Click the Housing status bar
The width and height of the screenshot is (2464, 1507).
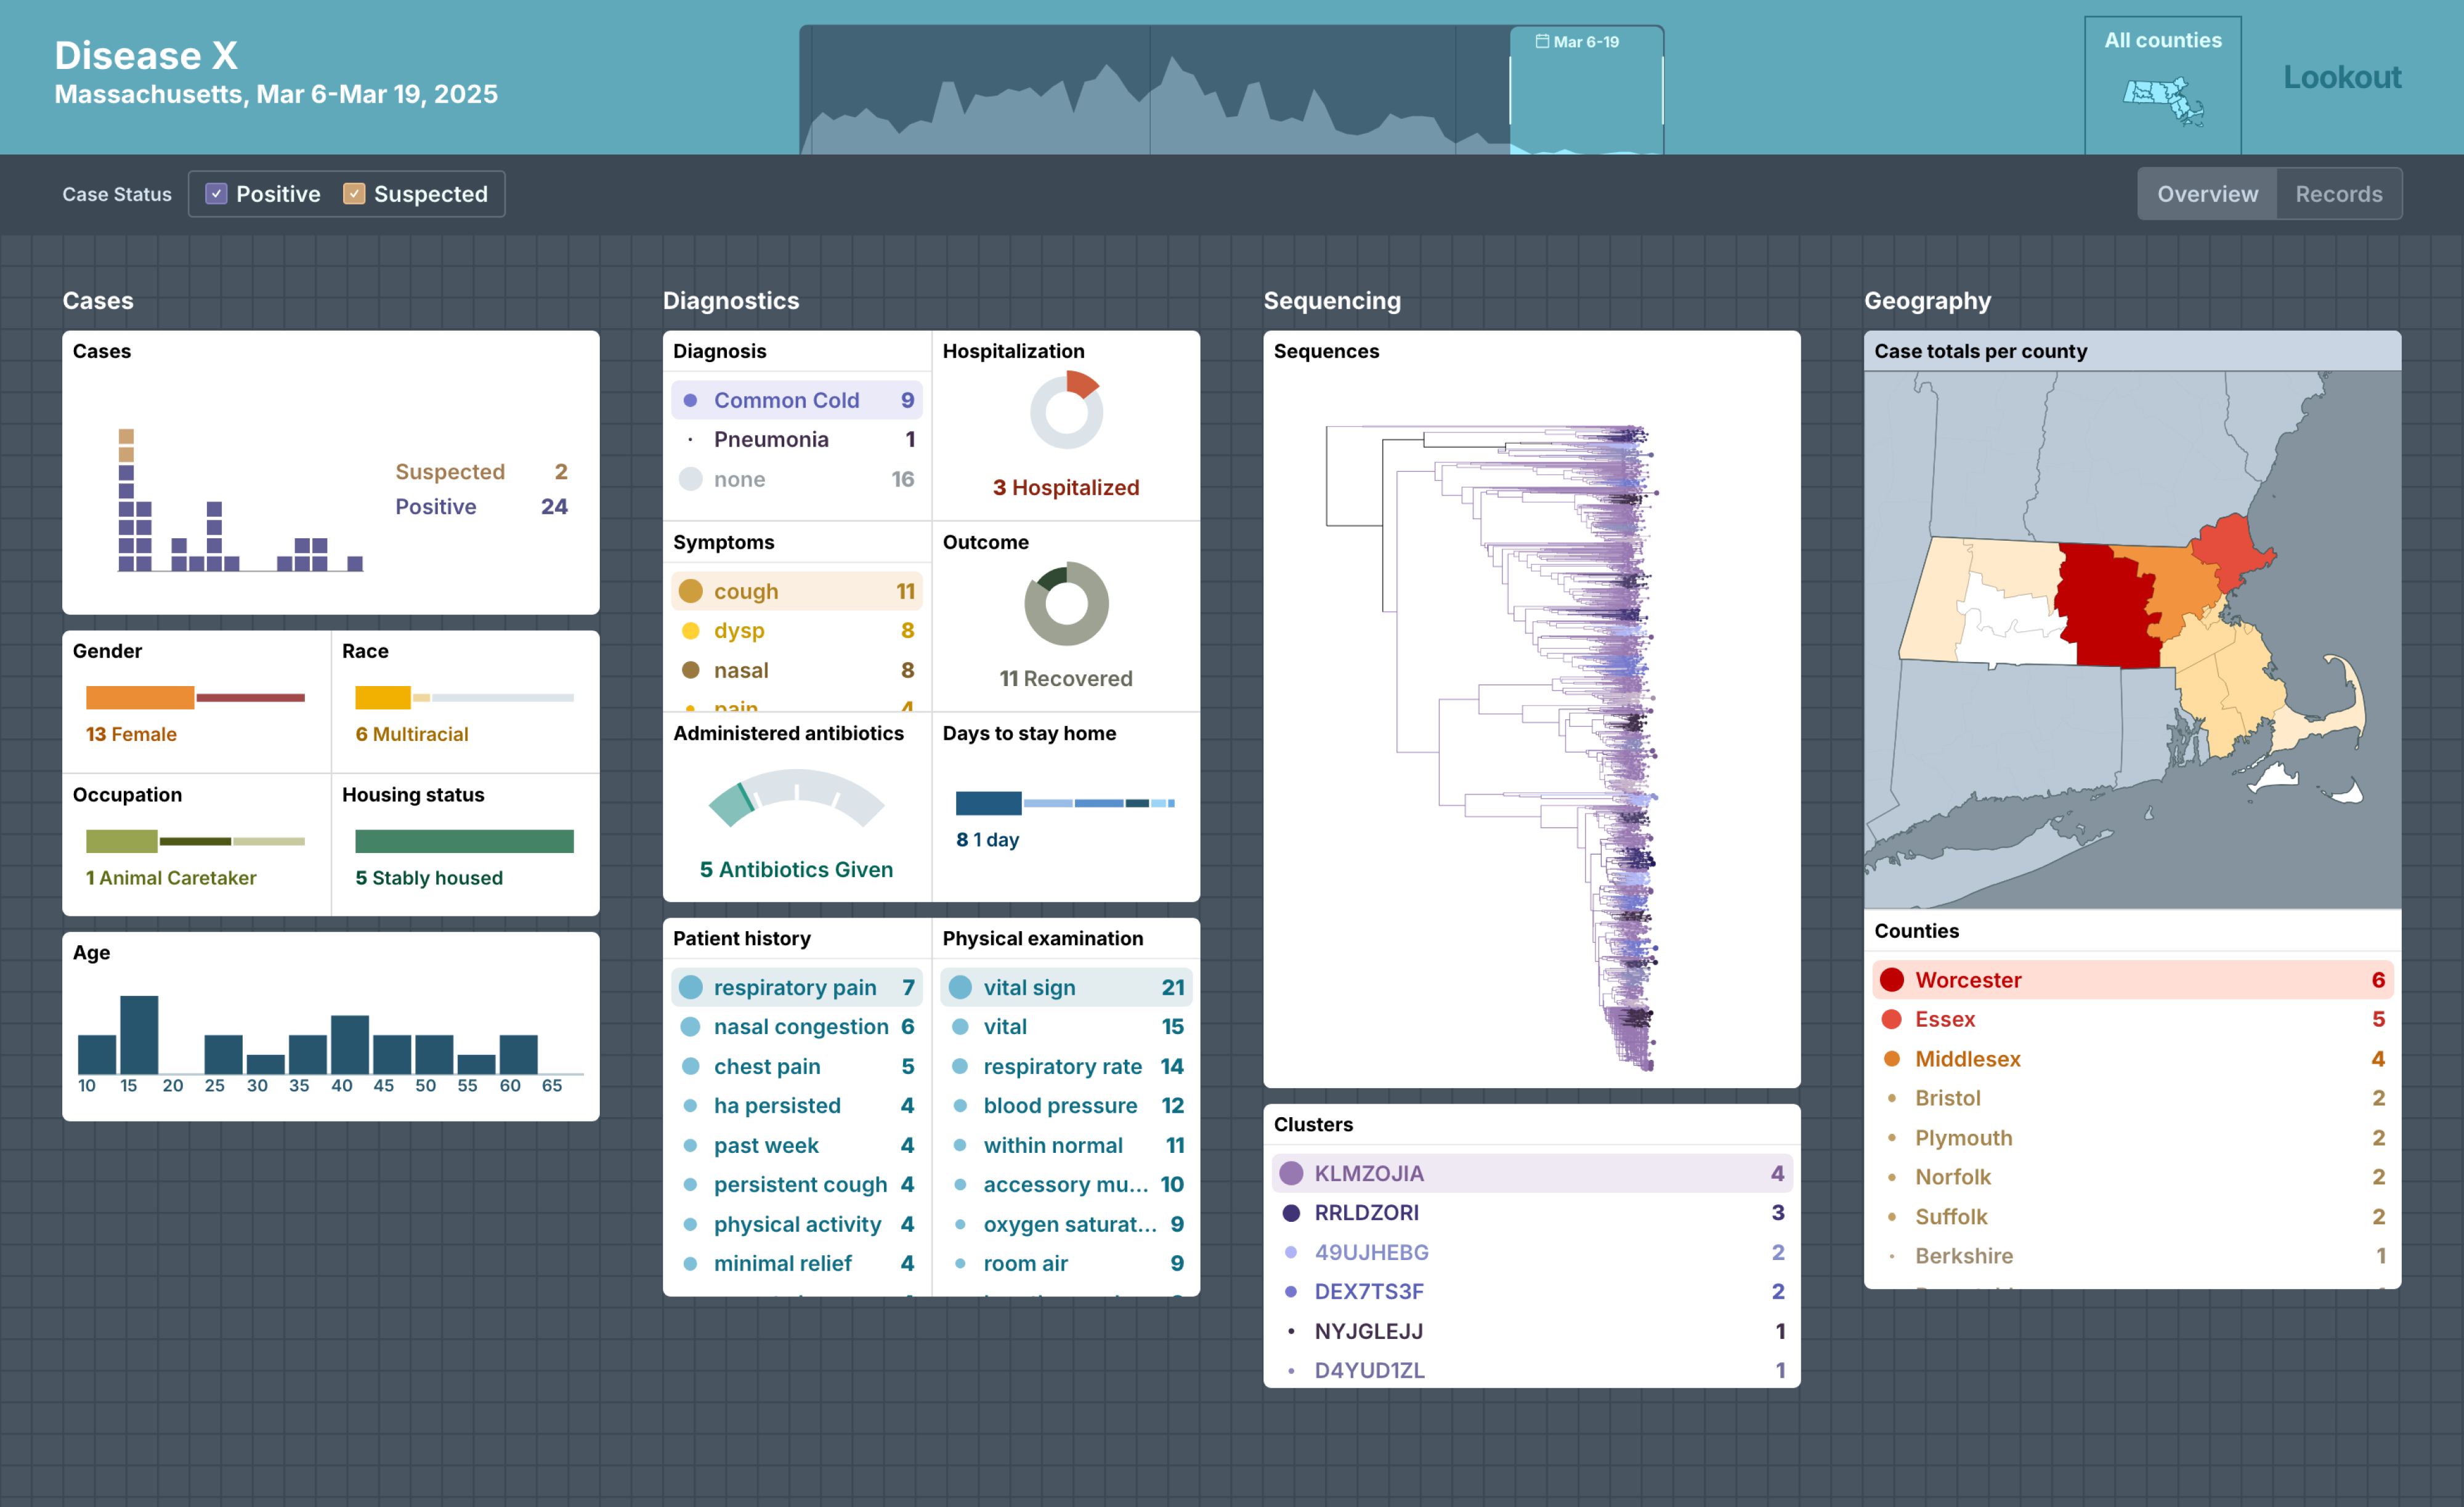464,841
